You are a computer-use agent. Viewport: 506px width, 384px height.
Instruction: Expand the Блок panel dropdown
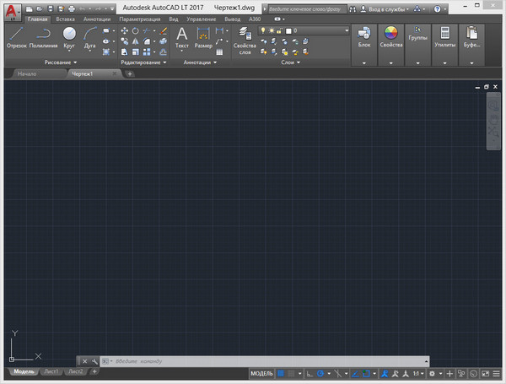click(x=364, y=63)
